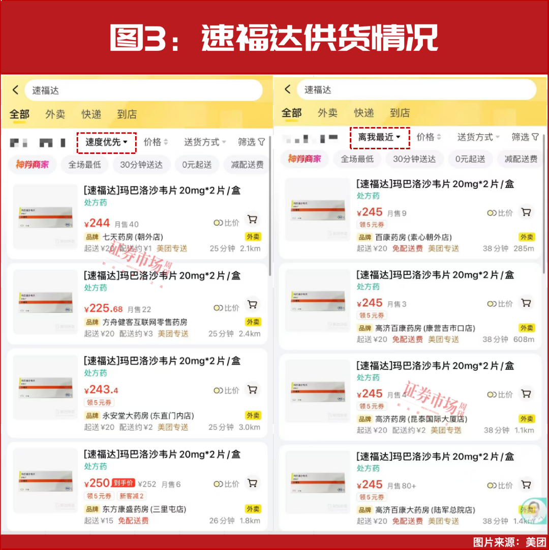The width and height of the screenshot is (549, 550).
Task: Open the 离我最近 sort dropdown
Action: point(379,137)
